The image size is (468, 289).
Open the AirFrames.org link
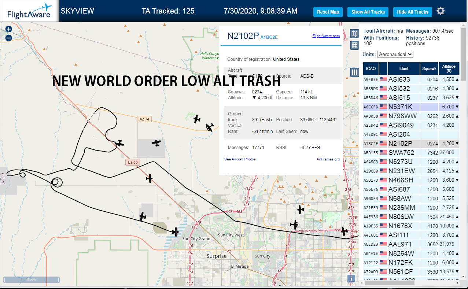pyautogui.click(x=328, y=159)
